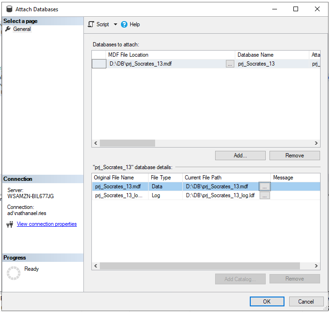Click the database details list's left scroll arrow
Viewport: 329px width, 312px height.
pyautogui.click(x=96, y=266)
